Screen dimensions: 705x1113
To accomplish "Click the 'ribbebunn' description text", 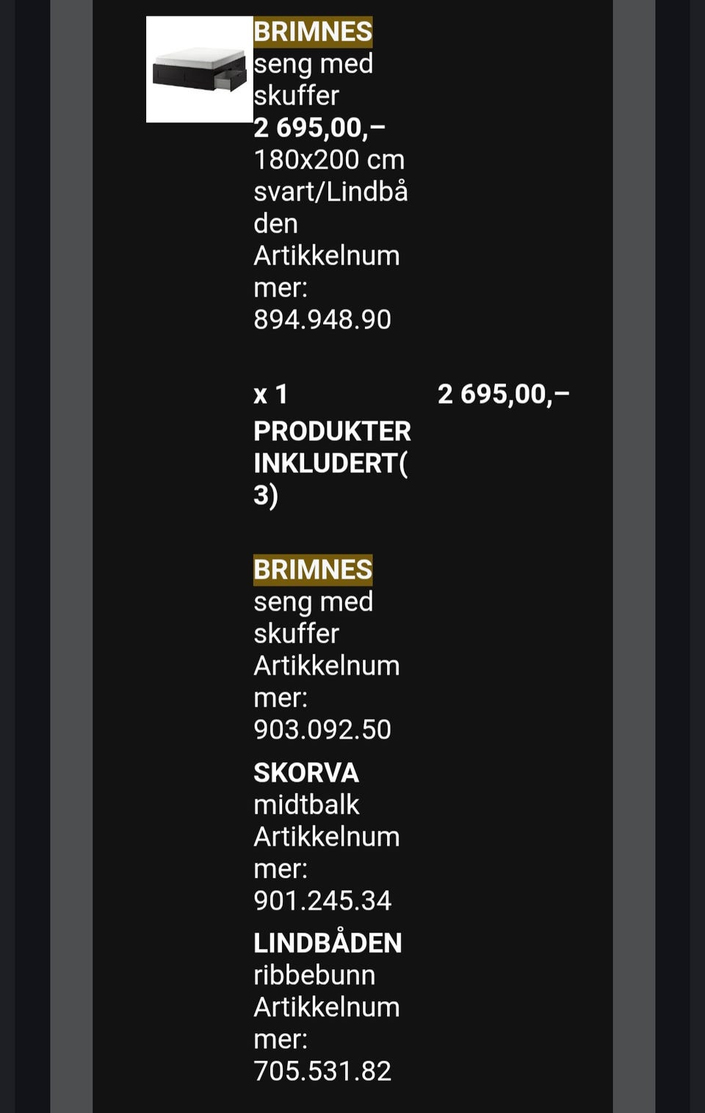I will (314, 976).
